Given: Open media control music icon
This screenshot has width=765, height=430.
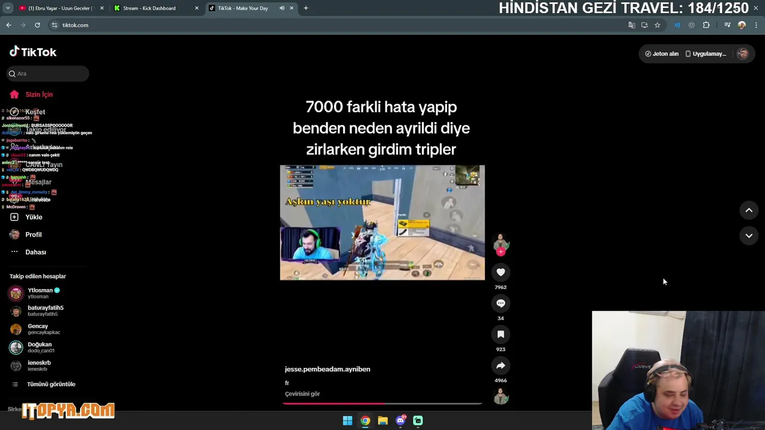Looking at the screenshot, I should pos(727,25).
